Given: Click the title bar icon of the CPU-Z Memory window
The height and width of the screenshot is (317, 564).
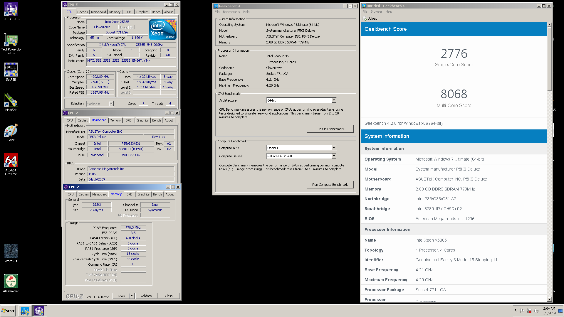Looking at the screenshot, I should [66, 187].
